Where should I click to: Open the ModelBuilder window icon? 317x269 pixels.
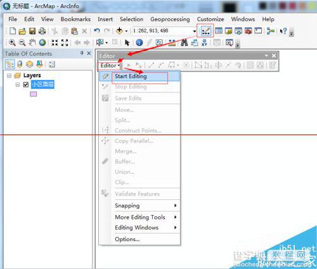pos(270,31)
